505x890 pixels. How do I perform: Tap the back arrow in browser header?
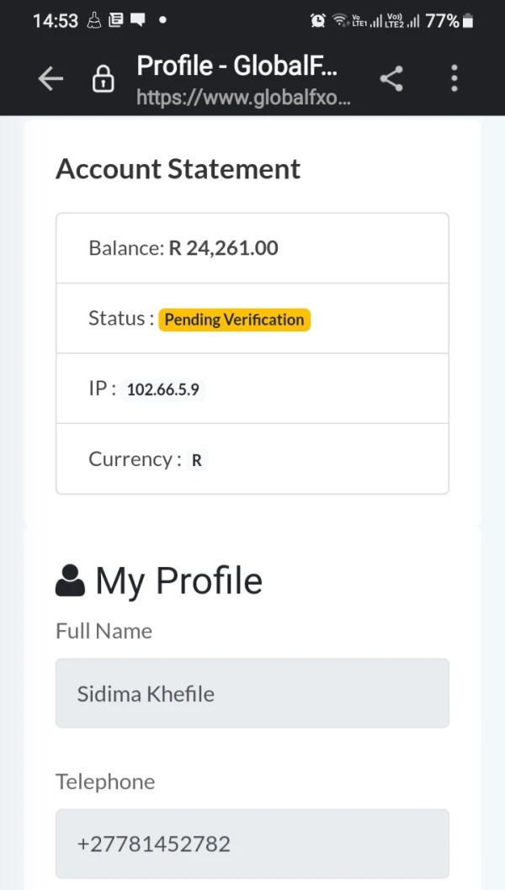tap(50, 79)
